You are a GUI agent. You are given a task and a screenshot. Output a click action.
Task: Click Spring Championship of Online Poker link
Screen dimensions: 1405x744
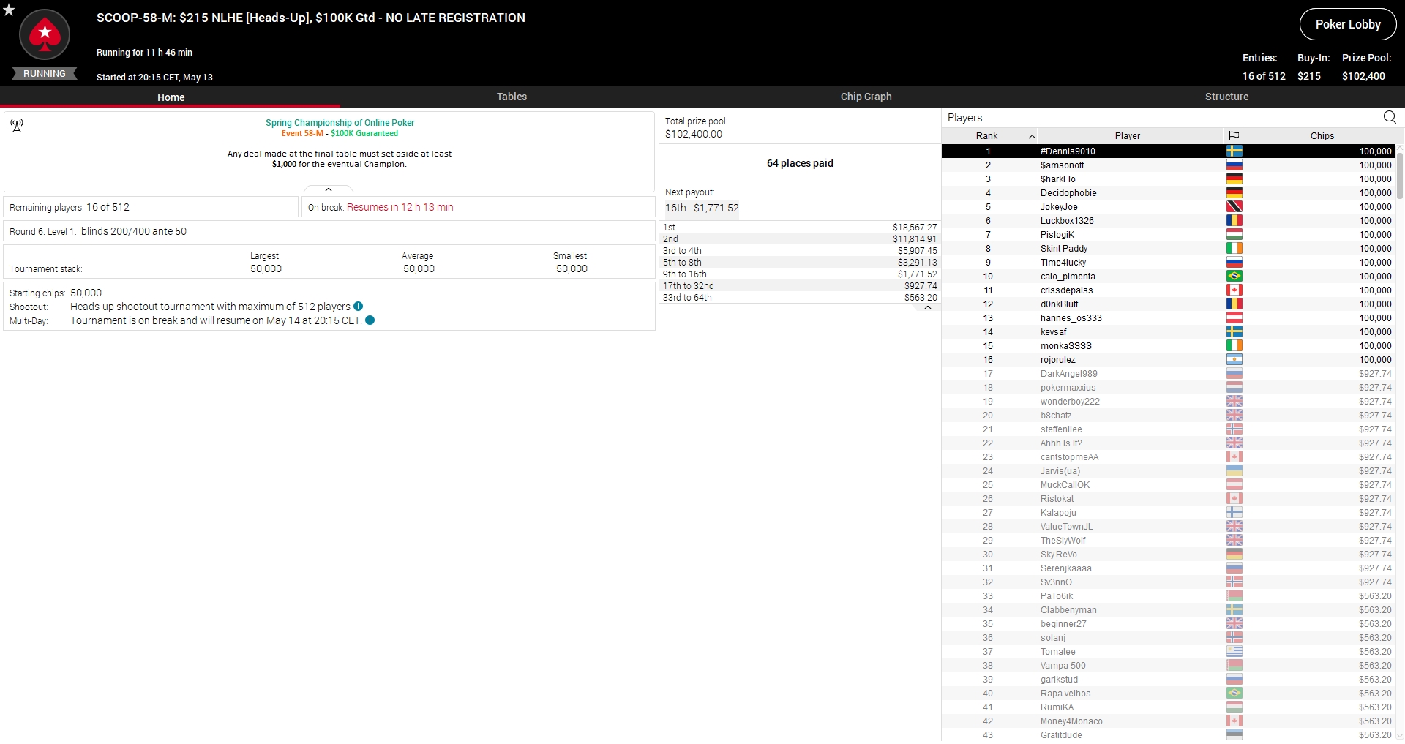(340, 123)
